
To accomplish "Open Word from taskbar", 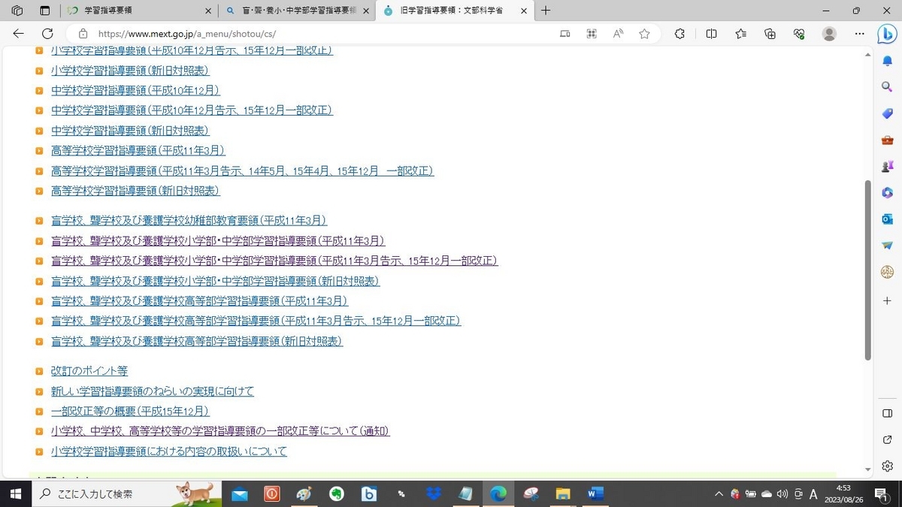I will (x=595, y=493).
